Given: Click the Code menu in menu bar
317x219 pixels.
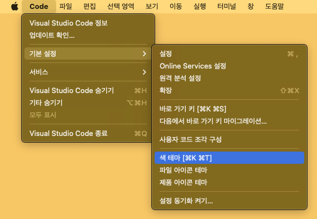Looking at the screenshot, I should pos(39,7).
